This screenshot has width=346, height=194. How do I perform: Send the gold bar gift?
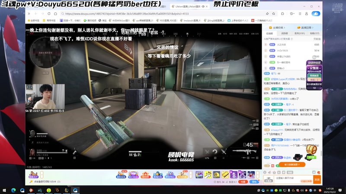tap(225, 175)
